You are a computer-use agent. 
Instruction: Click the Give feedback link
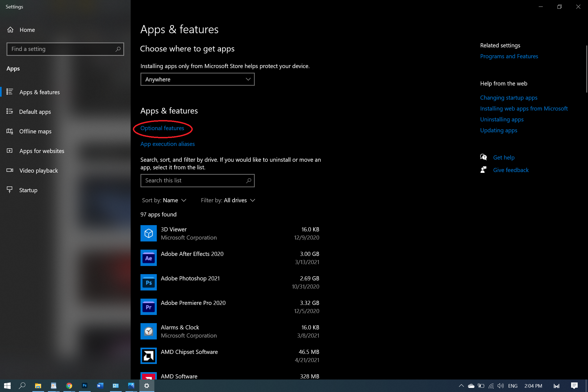click(511, 170)
